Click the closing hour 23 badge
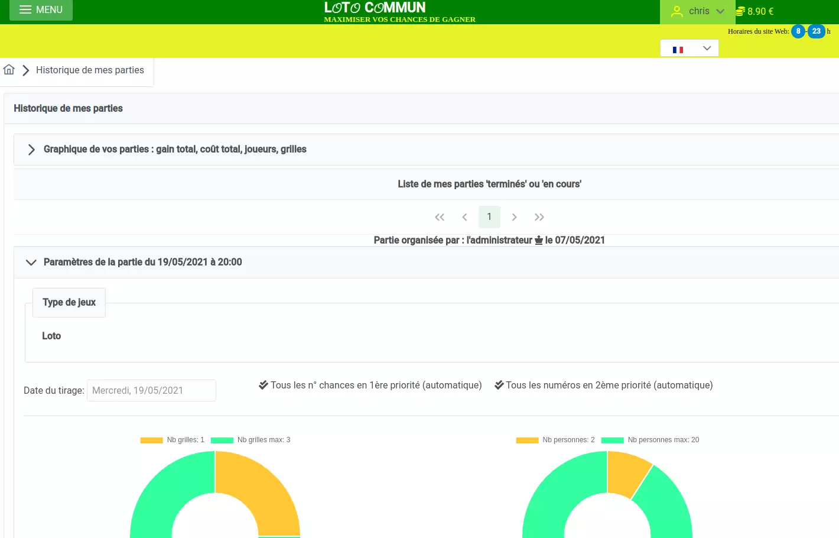The image size is (839, 538). coord(817,31)
